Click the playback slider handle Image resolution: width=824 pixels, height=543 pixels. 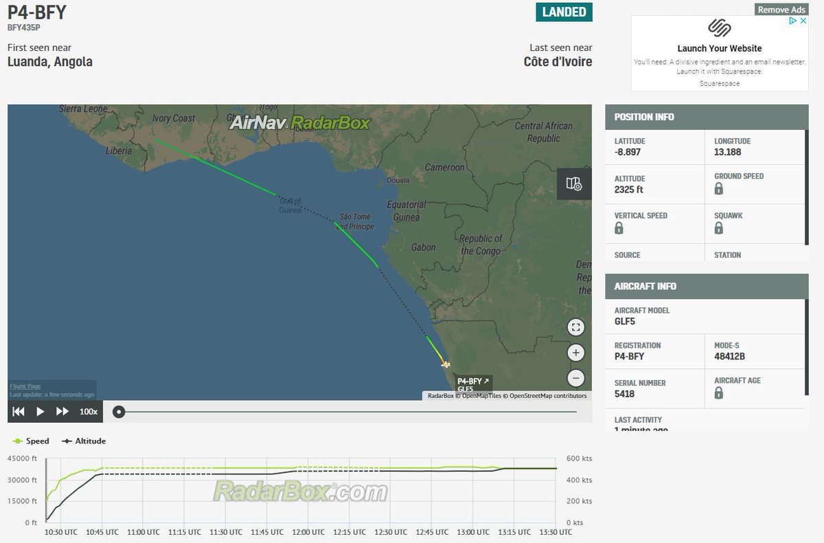click(x=119, y=412)
